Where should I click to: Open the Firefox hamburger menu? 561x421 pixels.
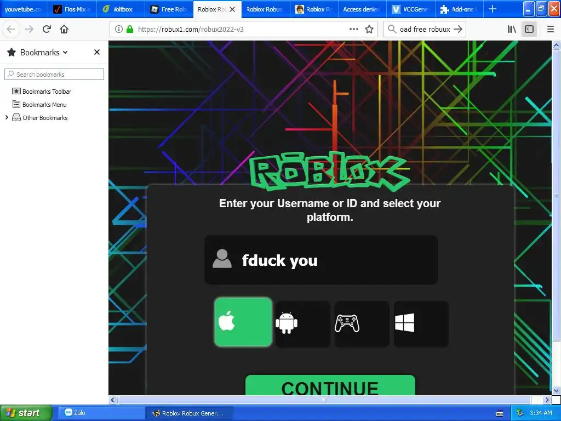point(550,29)
